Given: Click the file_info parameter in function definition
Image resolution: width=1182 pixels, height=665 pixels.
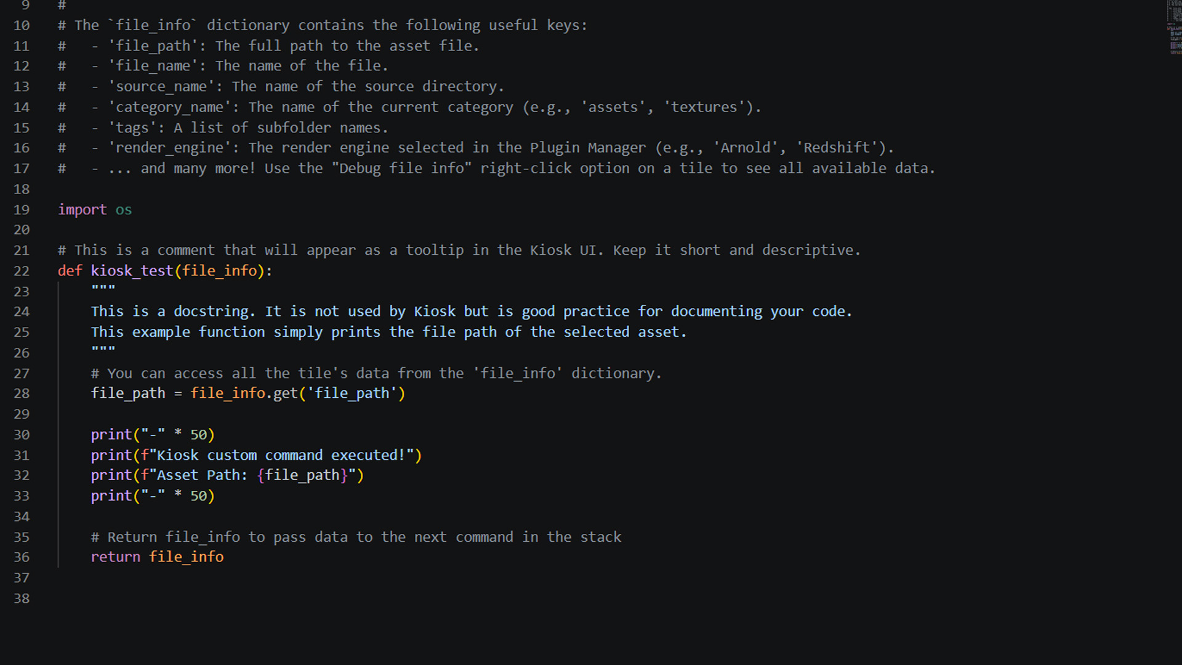Looking at the screenshot, I should (x=219, y=271).
